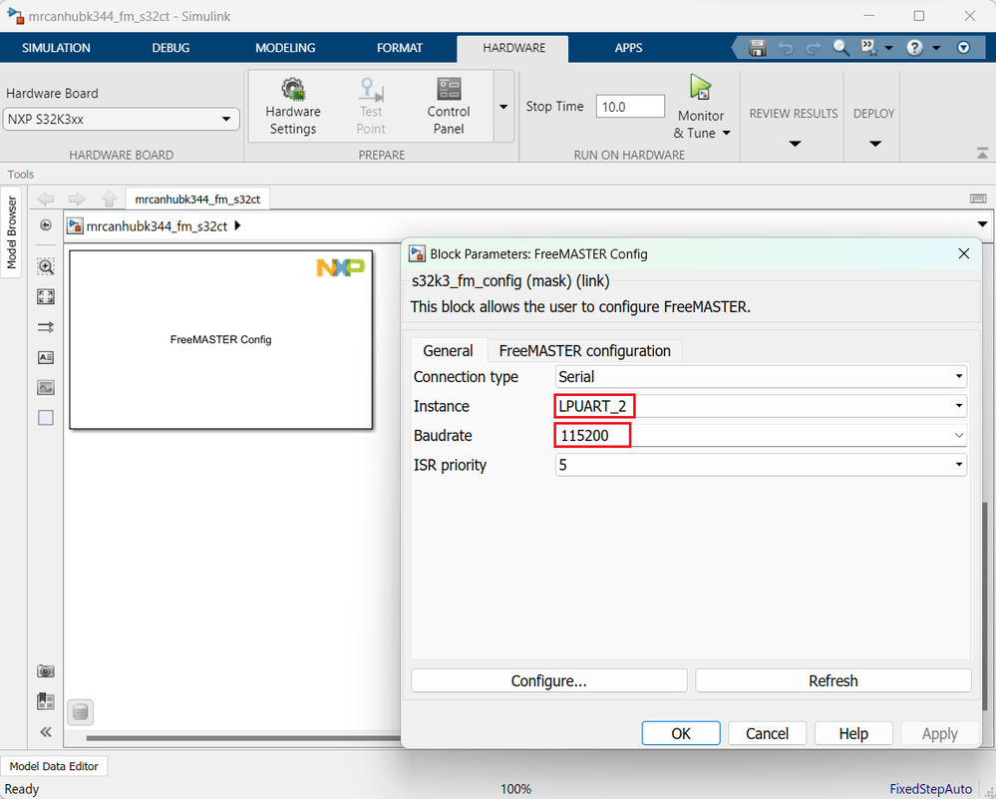Save the model with the floppy icon
Screen dimensions: 996x799
757,48
